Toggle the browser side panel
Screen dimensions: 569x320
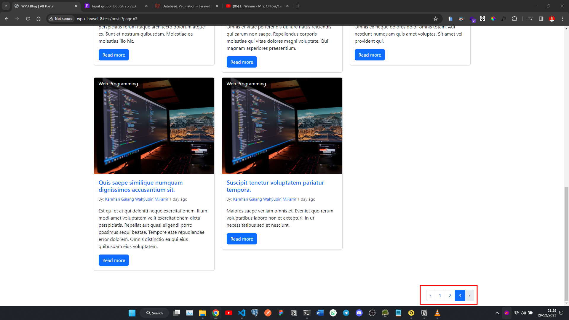(541, 19)
